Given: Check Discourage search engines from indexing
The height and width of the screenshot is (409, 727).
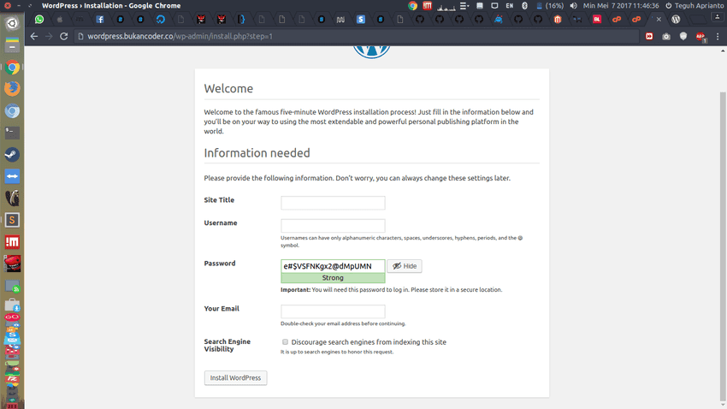Looking at the screenshot, I should click(286, 342).
